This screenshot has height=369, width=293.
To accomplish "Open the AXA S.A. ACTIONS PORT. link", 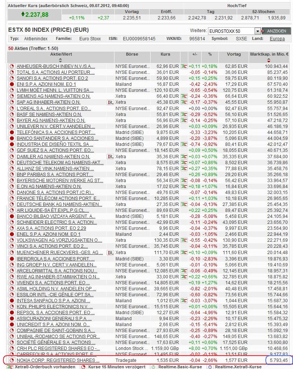I will (x=51, y=228).
